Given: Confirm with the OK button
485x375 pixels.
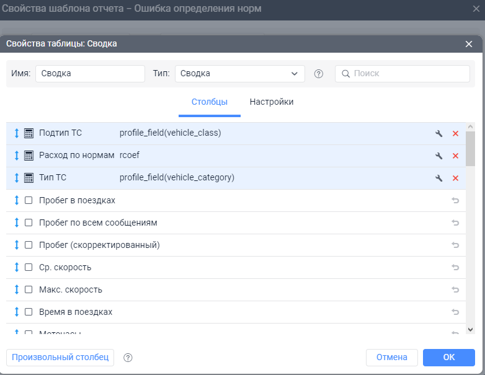Looking at the screenshot, I should tap(448, 358).
